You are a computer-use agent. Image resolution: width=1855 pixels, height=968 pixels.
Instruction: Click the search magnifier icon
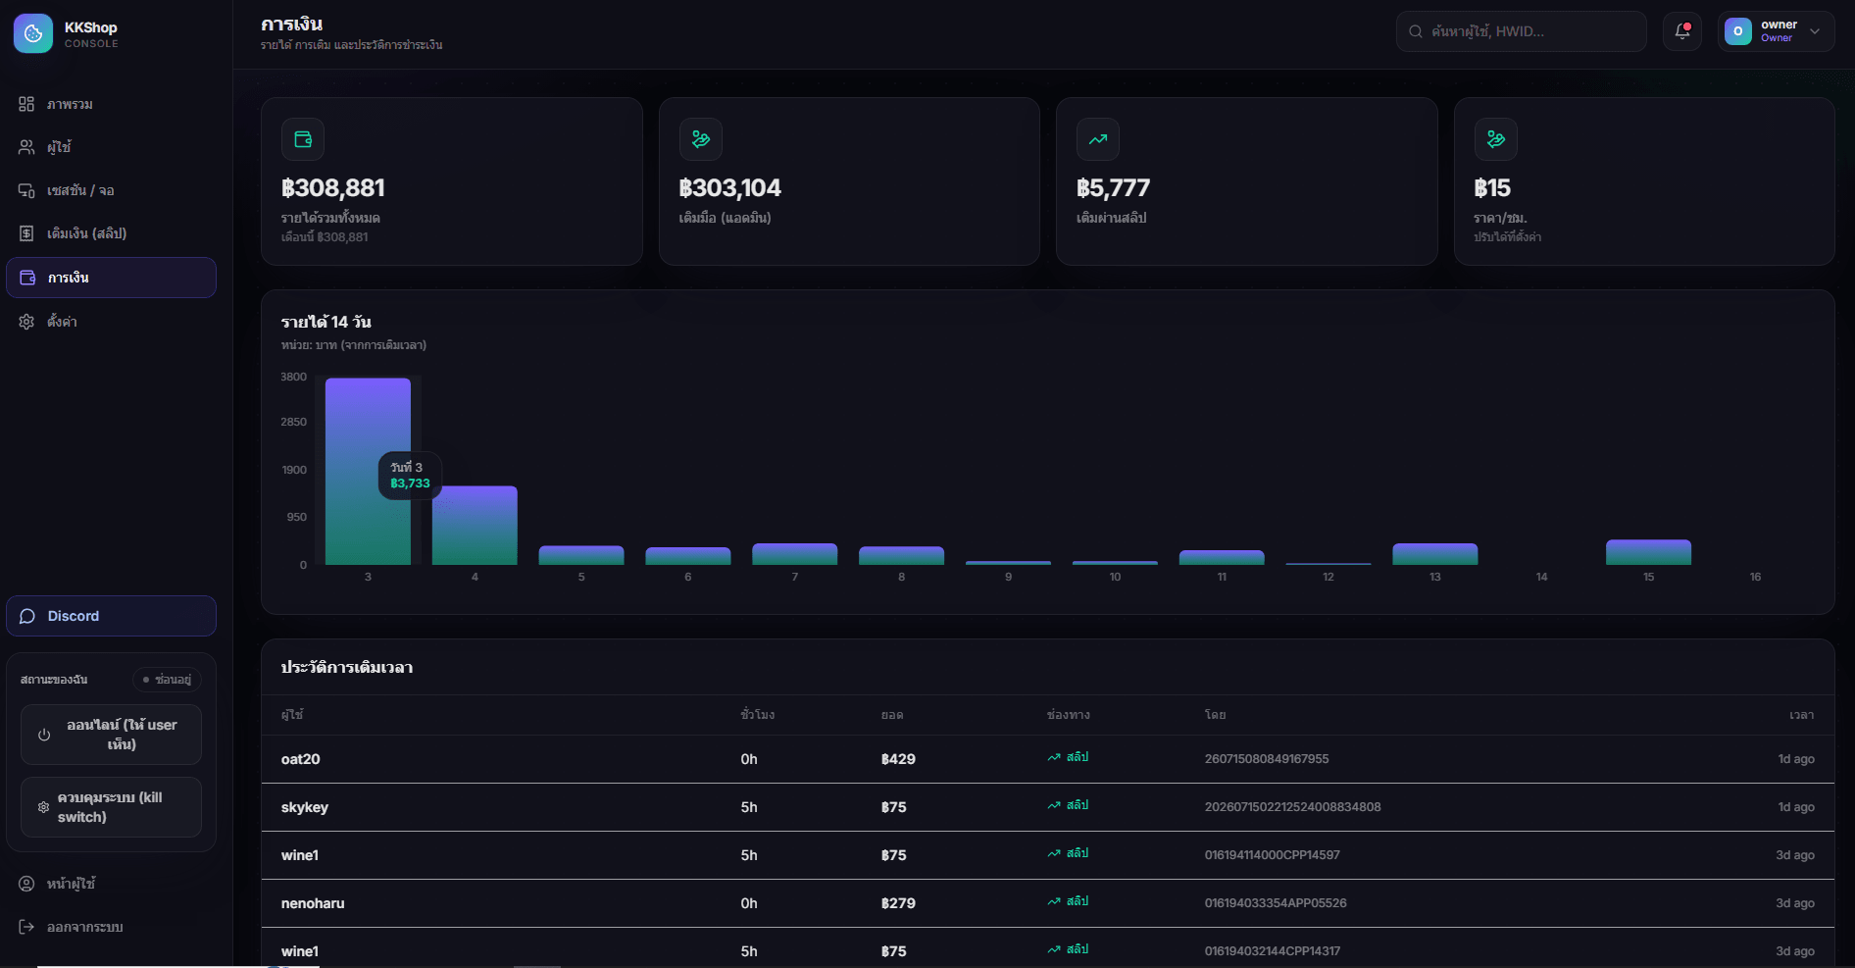coord(1416,31)
